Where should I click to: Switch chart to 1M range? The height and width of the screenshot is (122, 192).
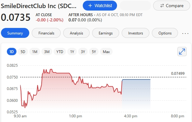coord(35,52)
